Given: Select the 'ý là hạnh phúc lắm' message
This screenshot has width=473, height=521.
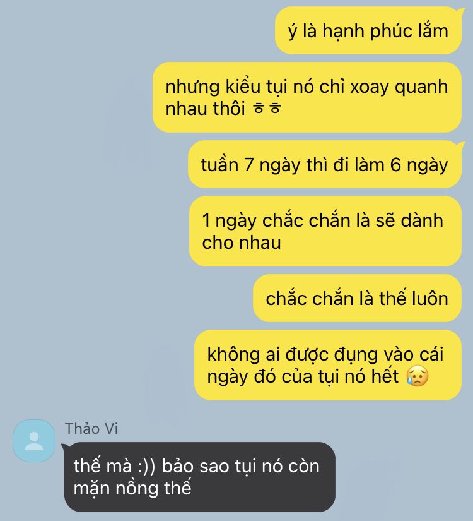Looking at the screenshot, I should click(x=368, y=30).
